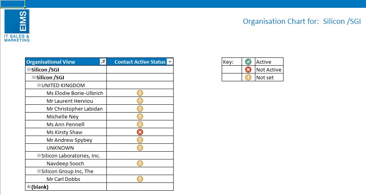Click the status icon for Michelle Ney
The width and height of the screenshot is (366, 195).
[x=140, y=116]
